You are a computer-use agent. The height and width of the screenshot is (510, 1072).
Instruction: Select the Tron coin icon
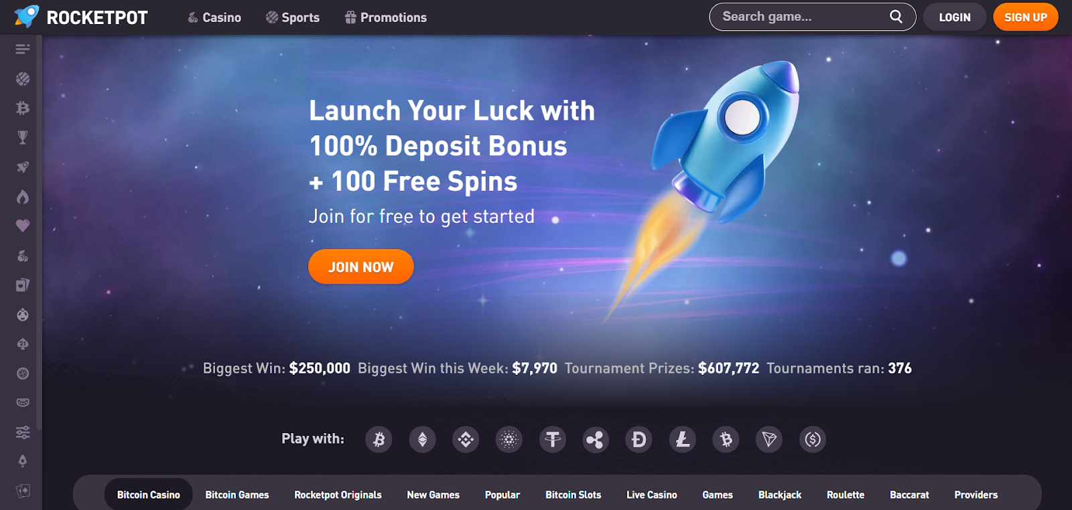tap(769, 440)
